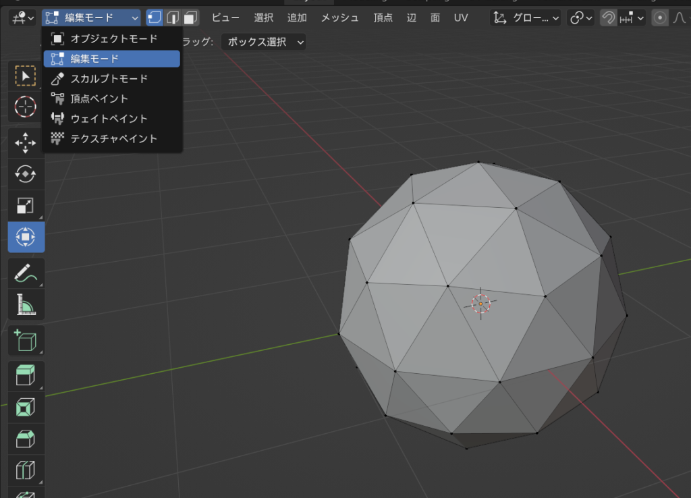Enable face select mode
The width and height of the screenshot is (691, 498).
(x=191, y=18)
